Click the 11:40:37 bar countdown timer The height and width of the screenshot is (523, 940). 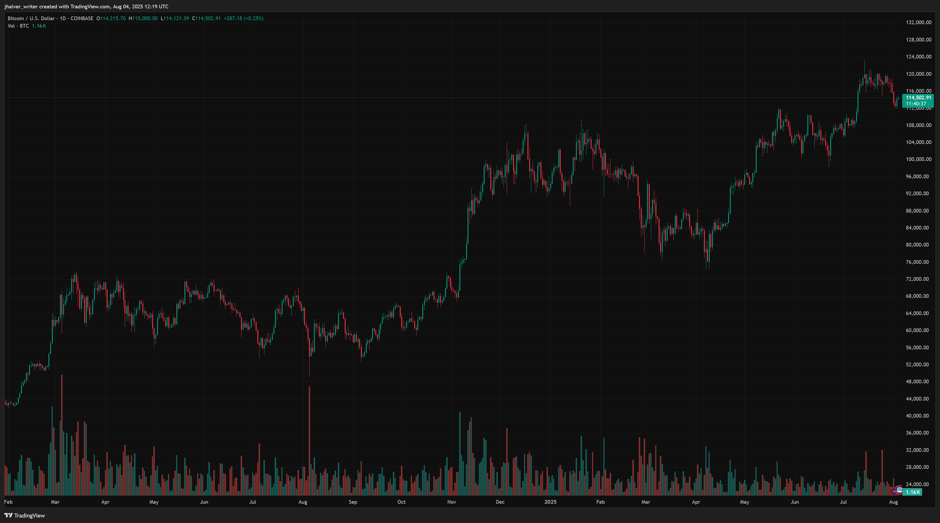pos(916,104)
